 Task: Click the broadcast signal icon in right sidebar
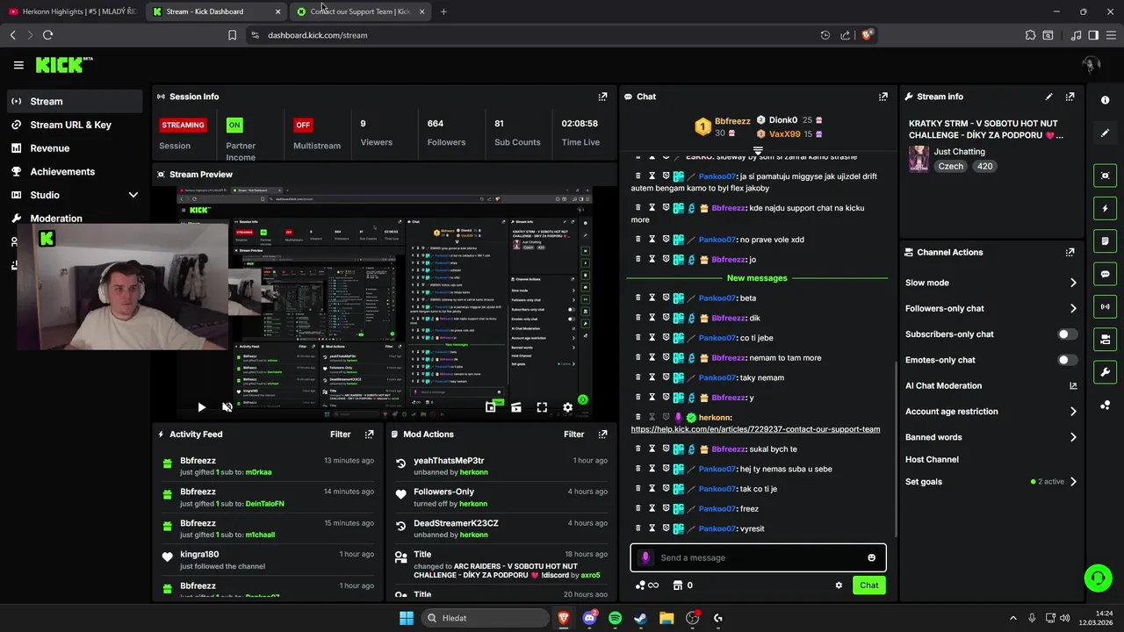(x=1105, y=306)
